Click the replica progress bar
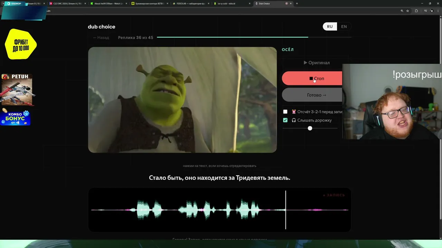This screenshot has height=248, width=442. coord(254,37)
